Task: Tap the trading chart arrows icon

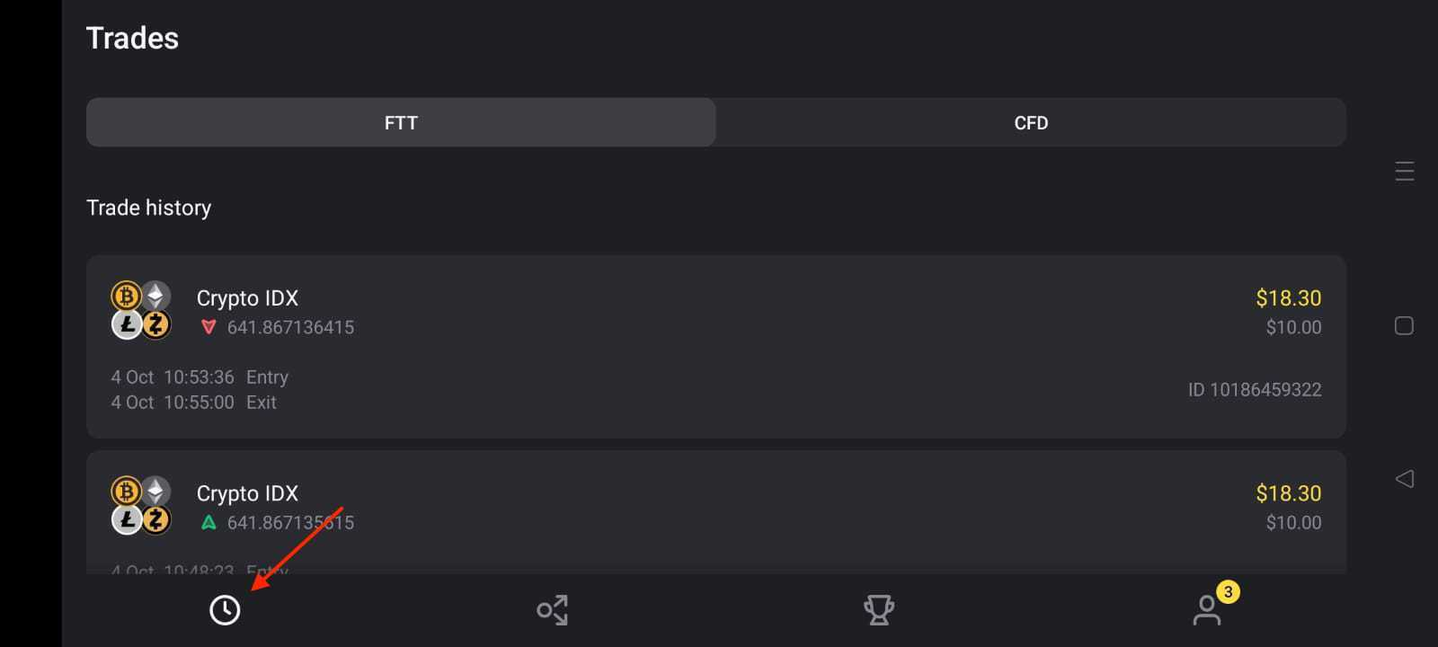Action: pos(552,610)
